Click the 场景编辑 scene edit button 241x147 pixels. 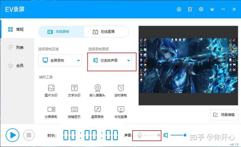click(224, 115)
